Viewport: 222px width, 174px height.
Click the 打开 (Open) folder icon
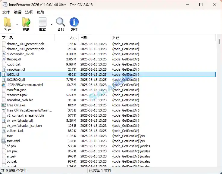(x=7, y=22)
